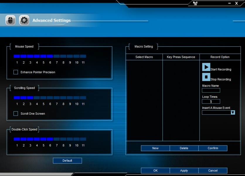Open the Insert A Mouse Event combo box
Screen dimensions: 245x176
[x=216, y=112]
